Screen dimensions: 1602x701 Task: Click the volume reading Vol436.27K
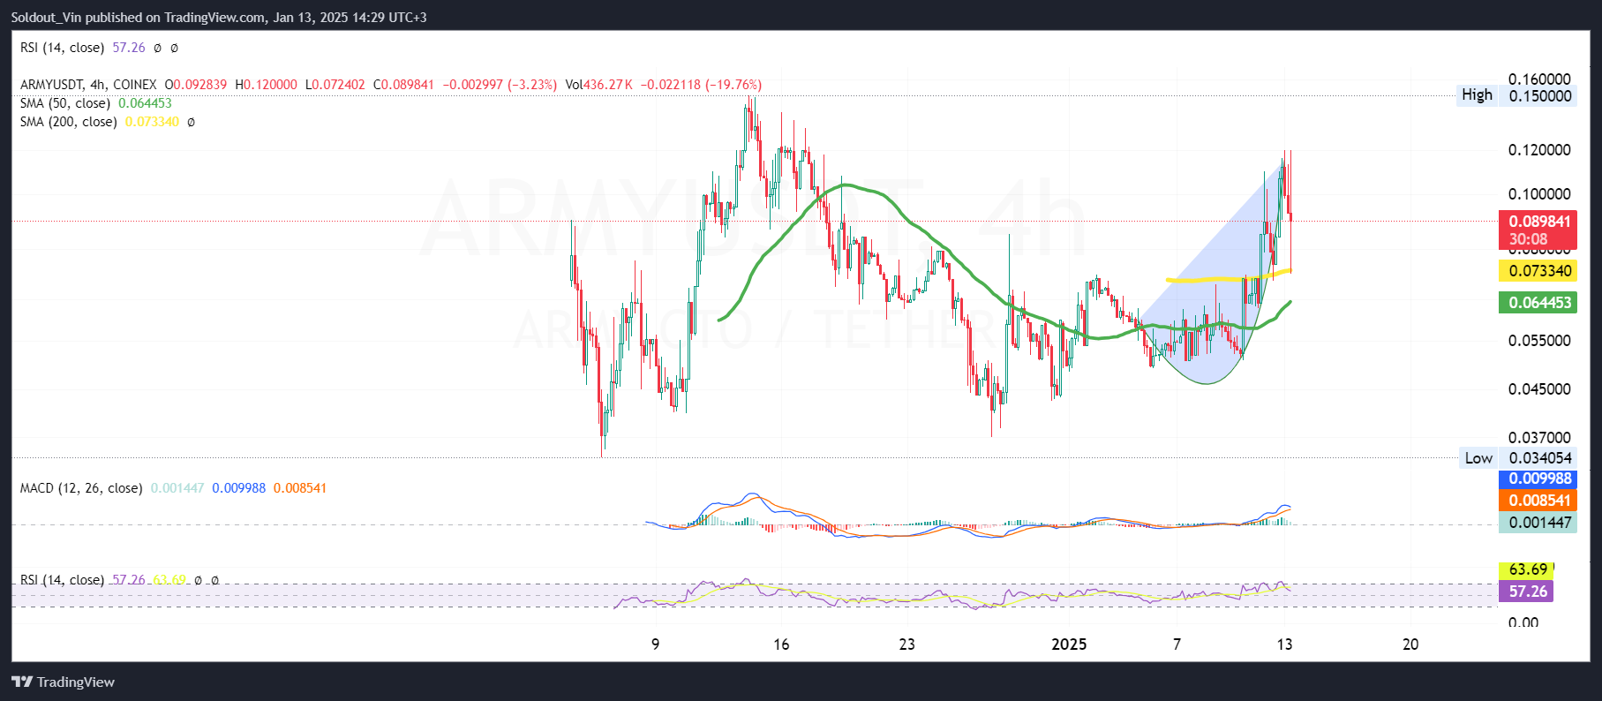(599, 85)
